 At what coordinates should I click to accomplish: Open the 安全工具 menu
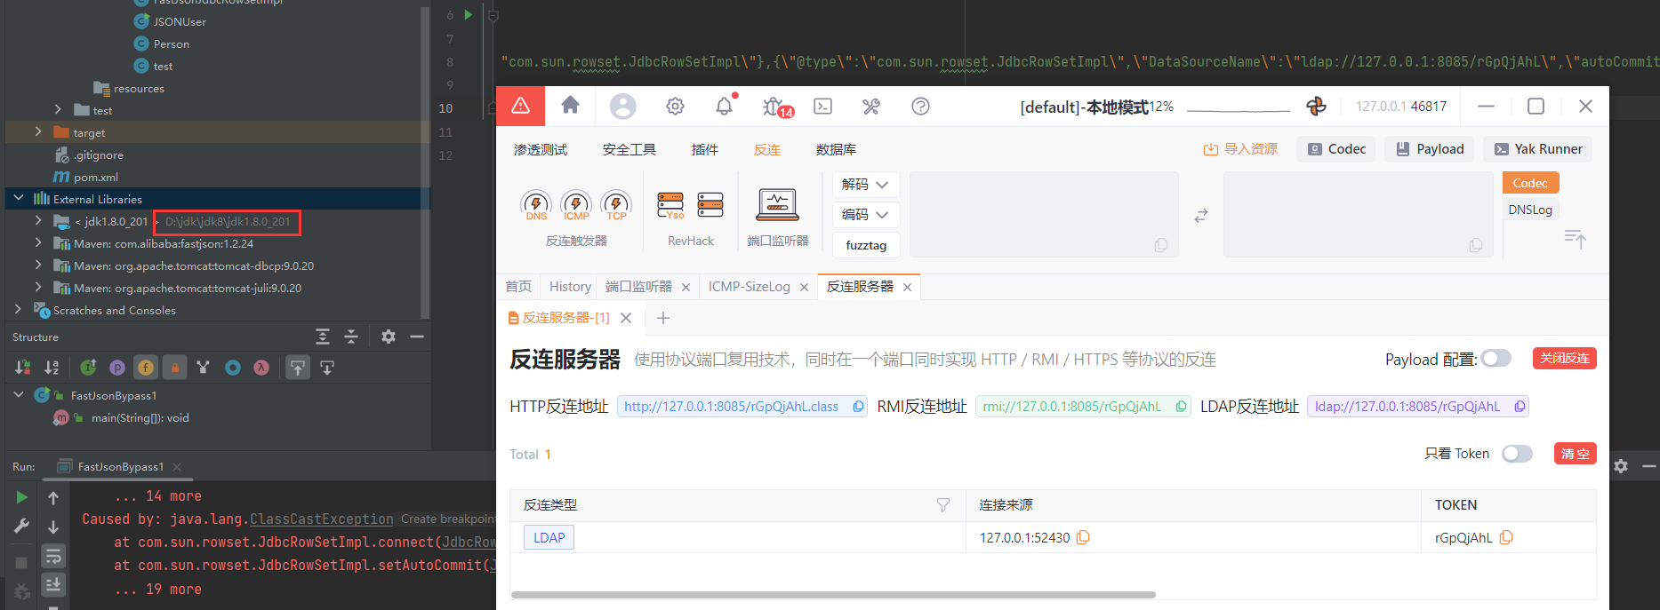[x=630, y=149]
